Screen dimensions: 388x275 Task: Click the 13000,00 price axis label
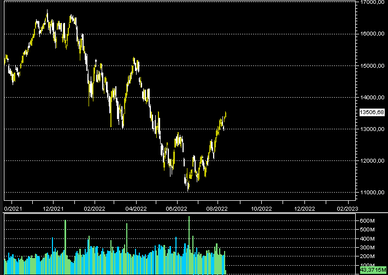(x=372, y=129)
